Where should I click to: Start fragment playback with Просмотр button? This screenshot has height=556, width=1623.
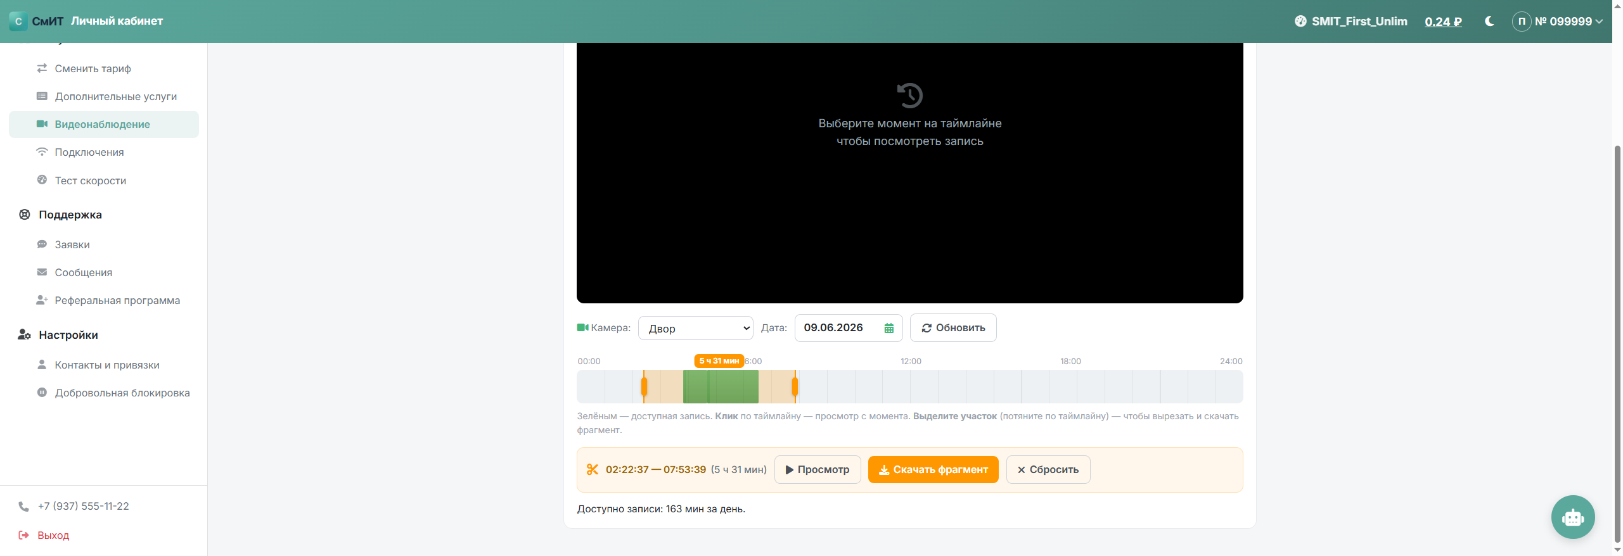[x=818, y=470]
